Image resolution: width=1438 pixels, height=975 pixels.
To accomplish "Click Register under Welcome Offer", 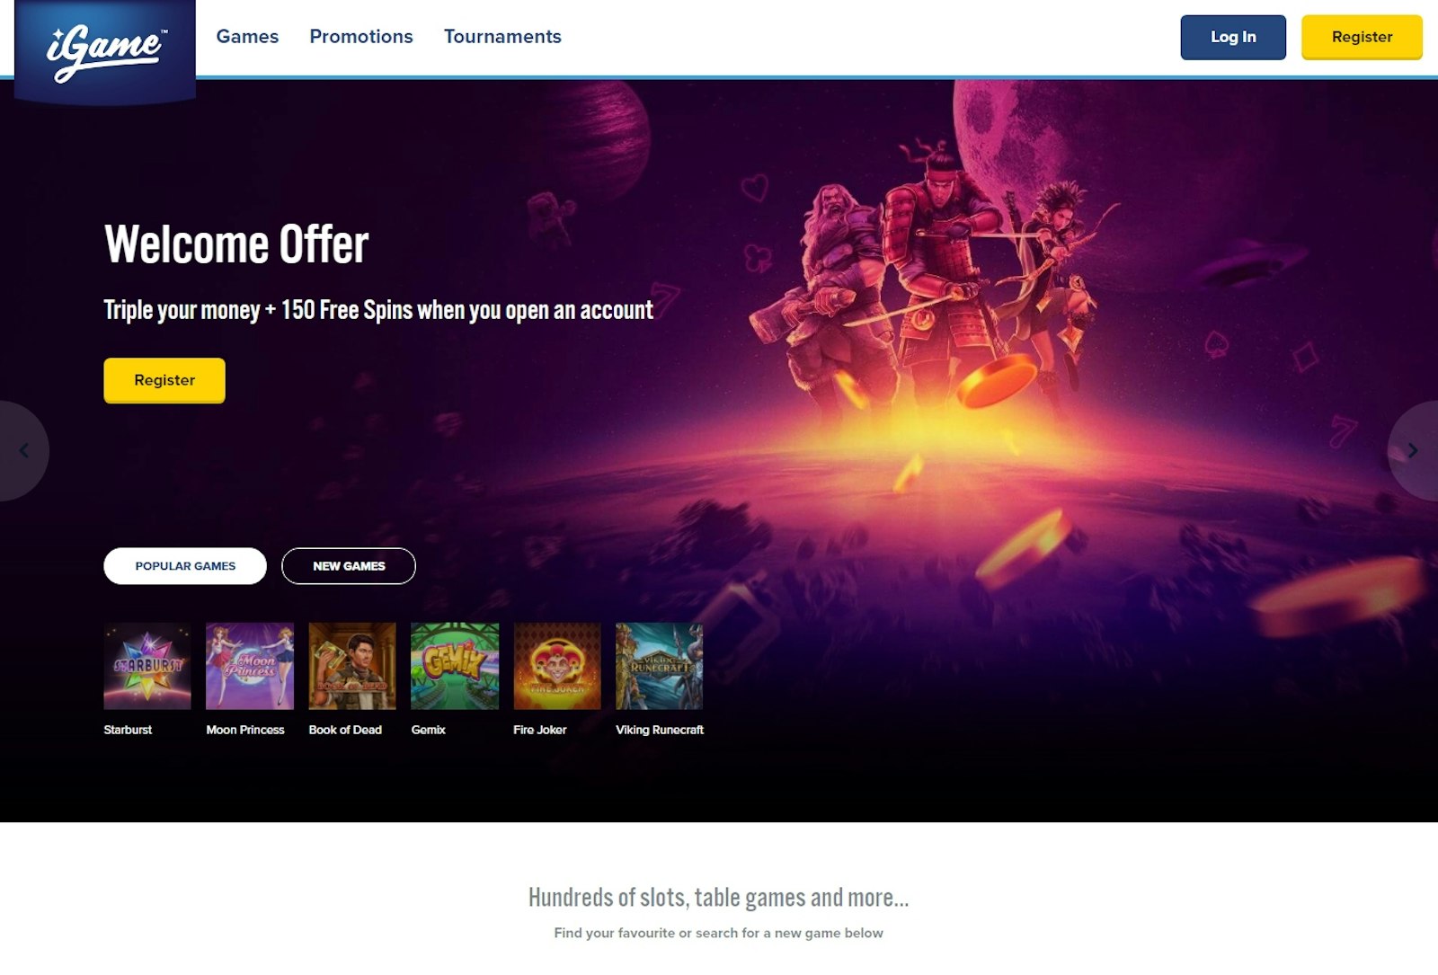I will click(164, 380).
